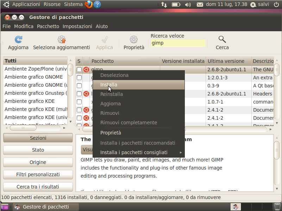Toggle the checkbox for the 1:2.0.1-3 row
Screen dimensions: 282x211
79,78
